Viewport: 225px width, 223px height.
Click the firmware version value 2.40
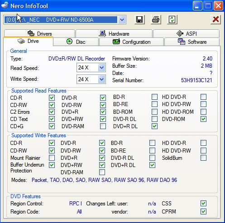coord(207,59)
